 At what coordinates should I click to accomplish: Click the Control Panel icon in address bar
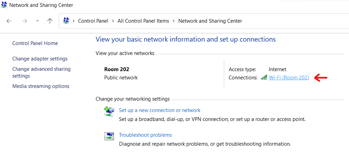tap(66, 21)
